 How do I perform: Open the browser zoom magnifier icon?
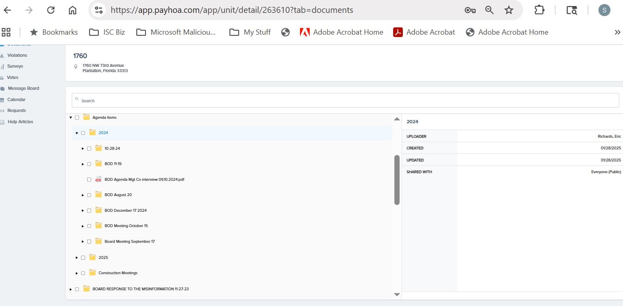(489, 10)
